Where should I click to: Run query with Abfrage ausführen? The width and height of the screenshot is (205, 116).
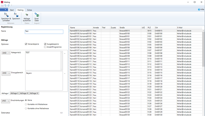[27, 15]
